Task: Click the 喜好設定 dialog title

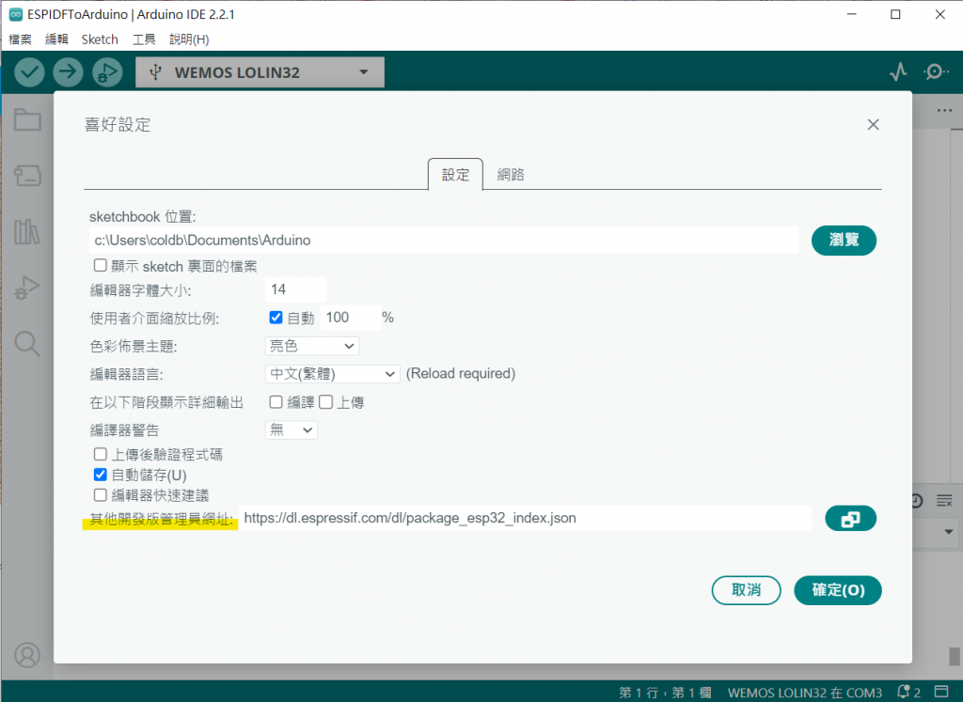Action: pyautogui.click(x=118, y=125)
